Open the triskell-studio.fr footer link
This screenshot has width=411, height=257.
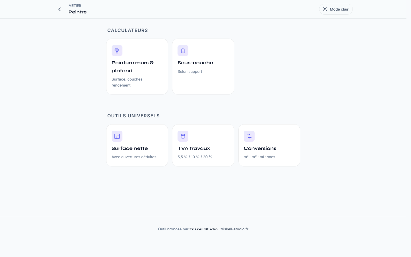coord(234,229)
